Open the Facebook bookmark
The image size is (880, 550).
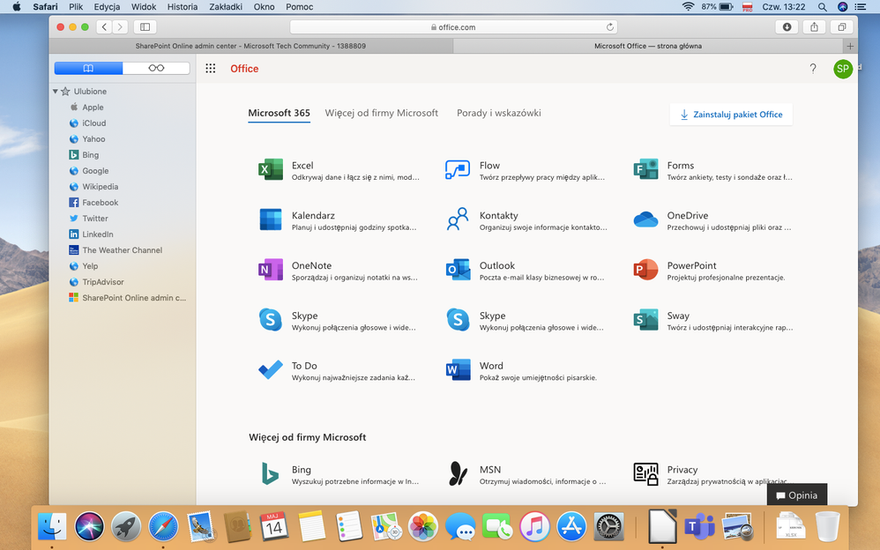100,203
